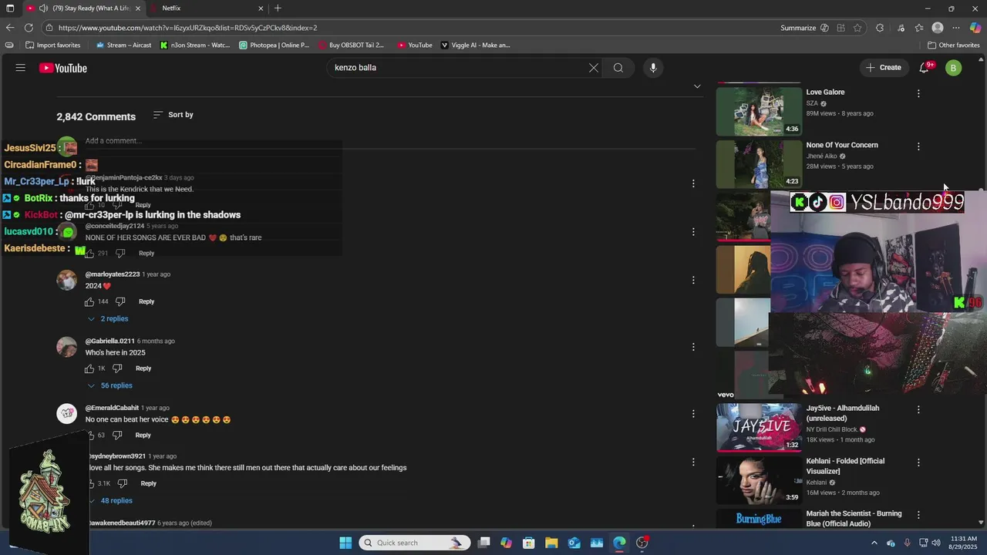Open more options for Kehlani Folded video

[918, 462]
